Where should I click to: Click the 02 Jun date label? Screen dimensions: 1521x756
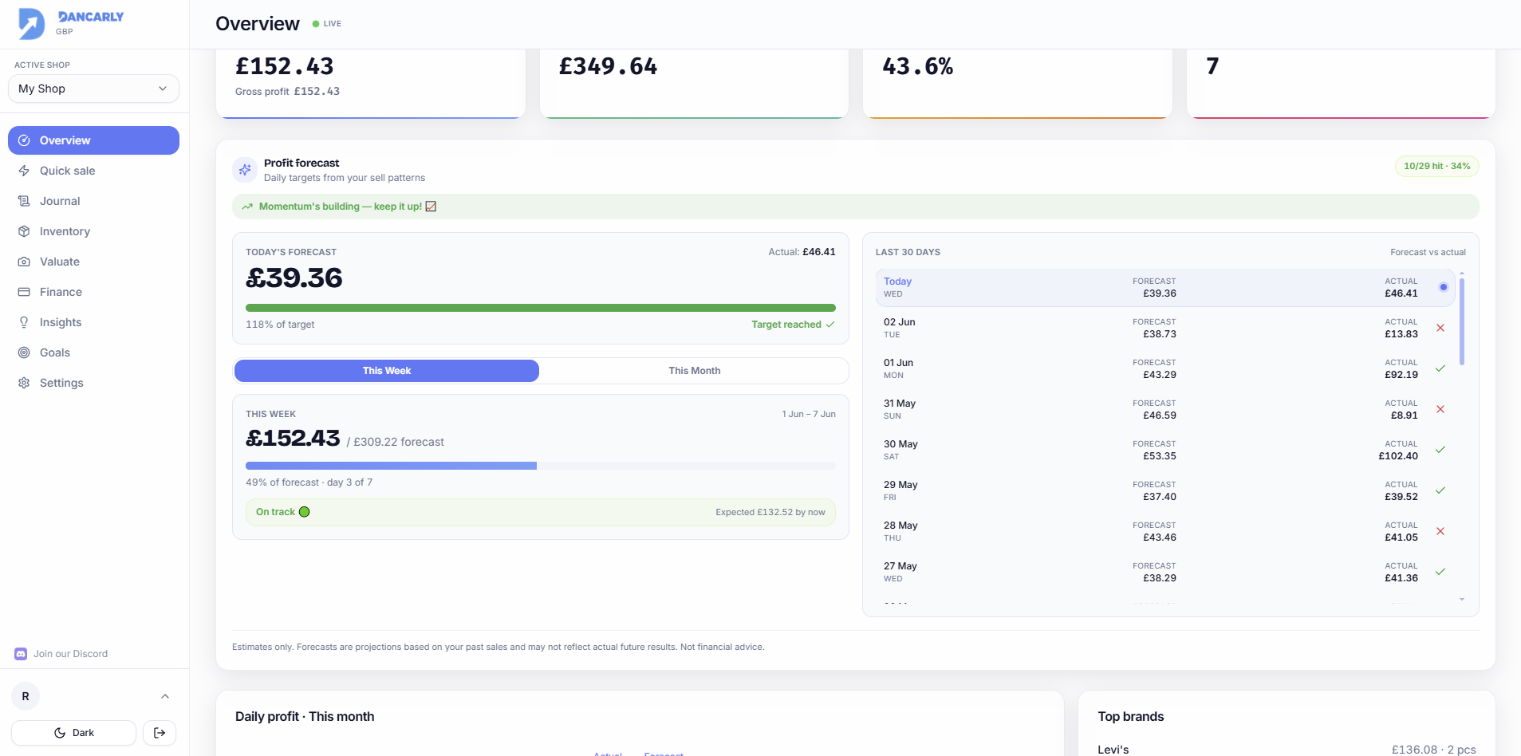[899, 322]
